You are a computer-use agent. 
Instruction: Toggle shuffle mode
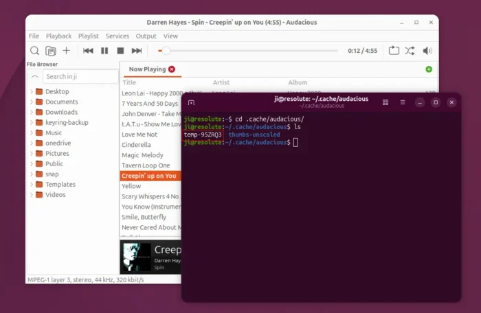(410, 51)
